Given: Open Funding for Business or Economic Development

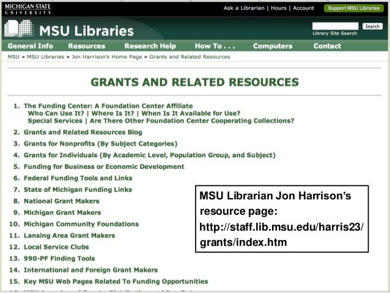Looking at the screenshot, I should 104,166.
